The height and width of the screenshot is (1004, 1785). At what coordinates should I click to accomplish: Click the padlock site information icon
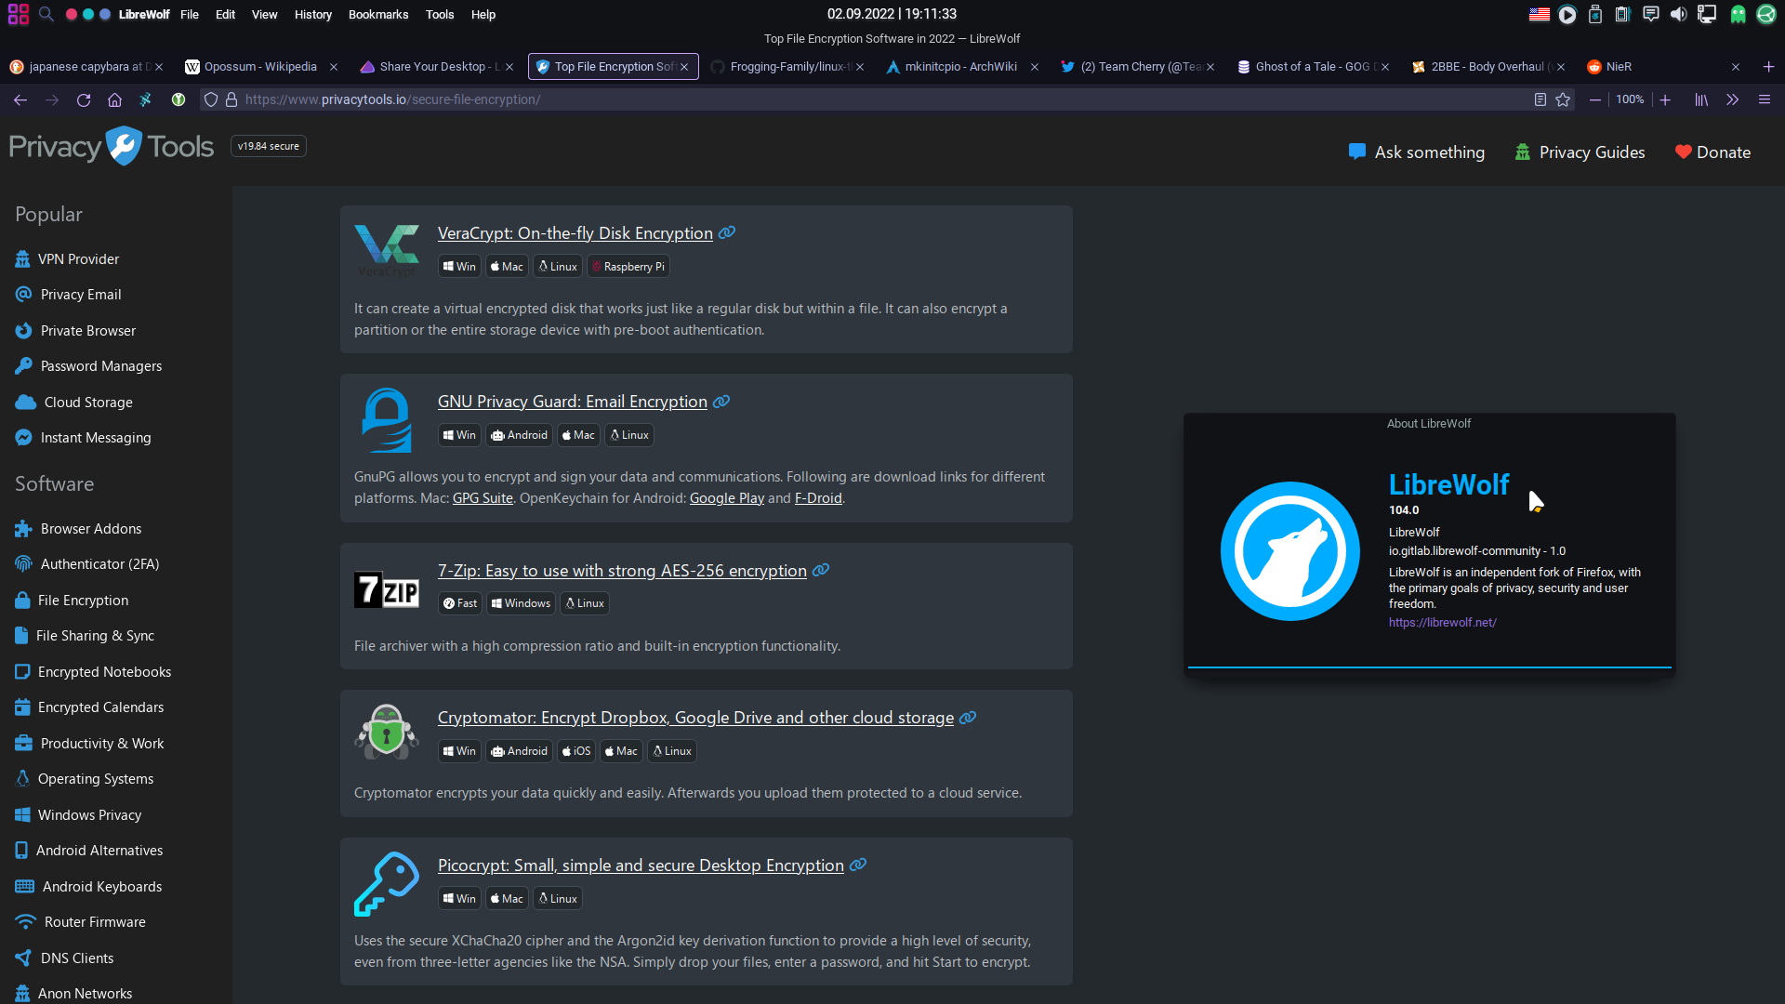pos(231,99)
